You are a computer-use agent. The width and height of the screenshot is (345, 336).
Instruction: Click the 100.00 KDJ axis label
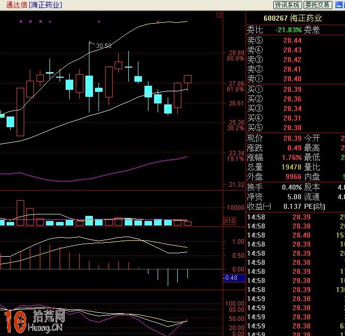point(234,304)
